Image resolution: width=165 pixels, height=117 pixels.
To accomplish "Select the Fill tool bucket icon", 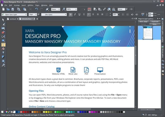I will (x=3, y=49).
